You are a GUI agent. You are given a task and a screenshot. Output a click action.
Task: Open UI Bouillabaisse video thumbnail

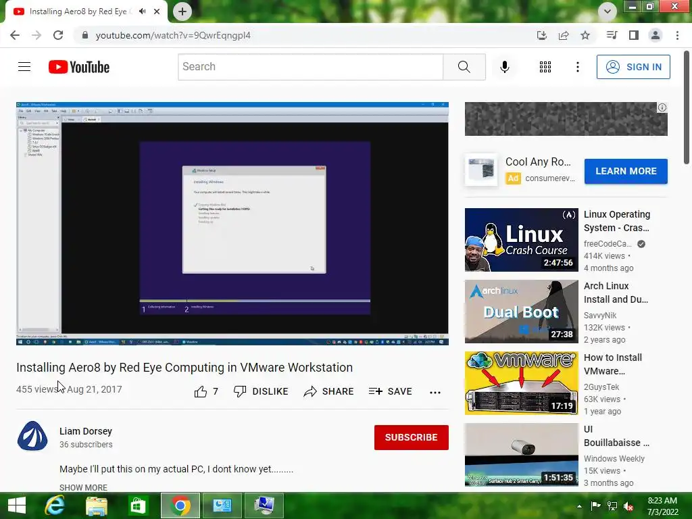[521, 455]
